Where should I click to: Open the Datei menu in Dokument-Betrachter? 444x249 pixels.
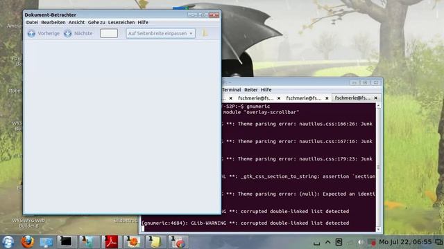point(32,22)
